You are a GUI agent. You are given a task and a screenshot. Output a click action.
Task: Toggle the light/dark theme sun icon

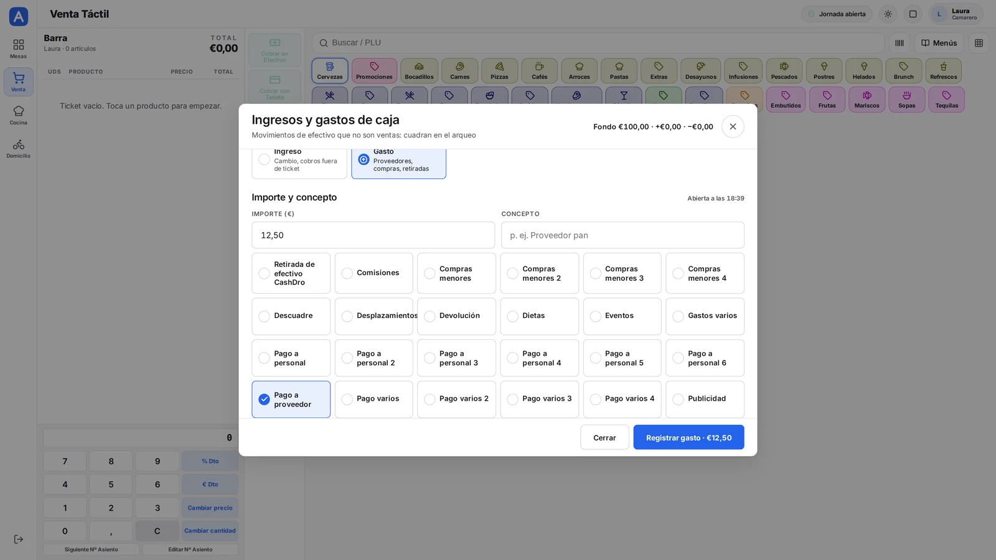[x=888, y=14]
